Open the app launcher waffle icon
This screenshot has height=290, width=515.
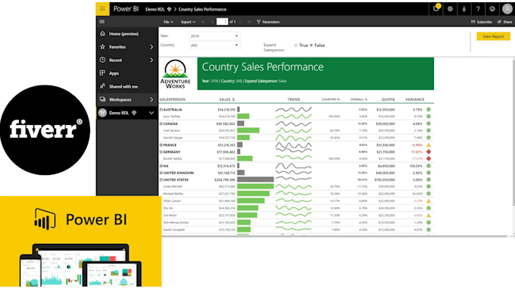pos(102,9)
